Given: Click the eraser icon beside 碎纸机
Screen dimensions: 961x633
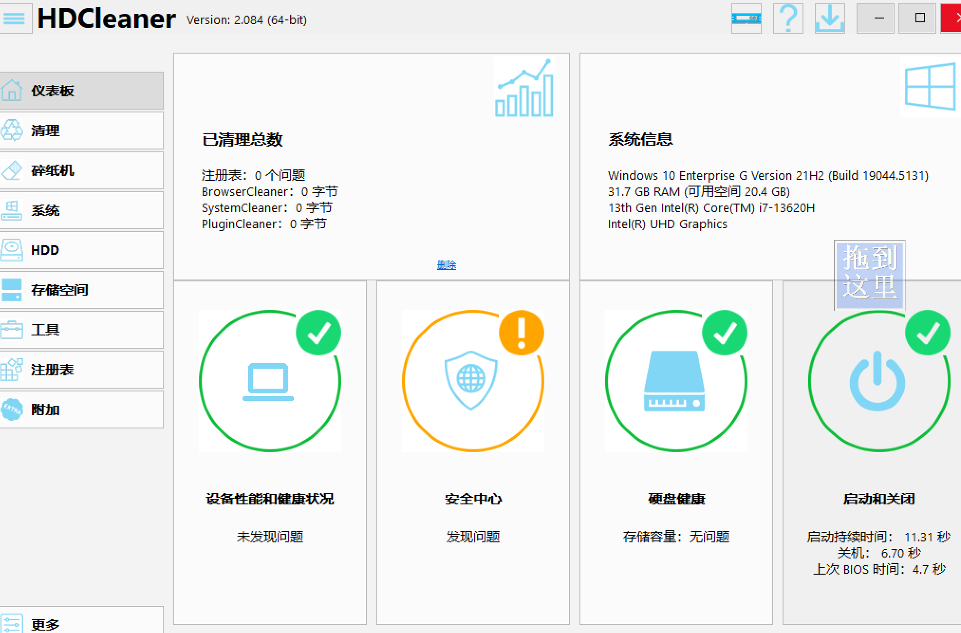Looking at the screenshot, I should (11, 170).
